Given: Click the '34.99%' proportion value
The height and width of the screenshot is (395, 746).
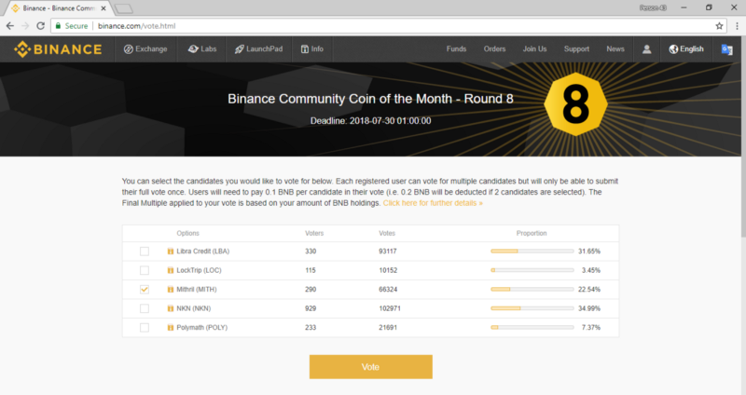Looking at the screenshot, I should tap(589, 308).
